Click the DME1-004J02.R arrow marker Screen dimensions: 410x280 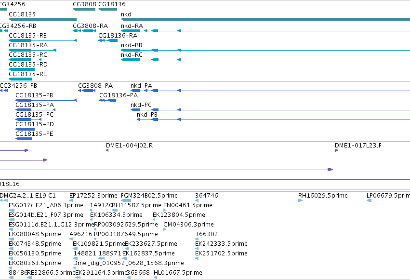(107, 150)
